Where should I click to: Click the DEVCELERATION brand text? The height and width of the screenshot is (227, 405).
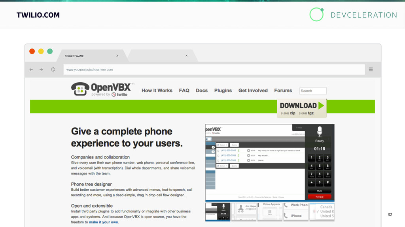pyautogui.click(x=364, y=15)
